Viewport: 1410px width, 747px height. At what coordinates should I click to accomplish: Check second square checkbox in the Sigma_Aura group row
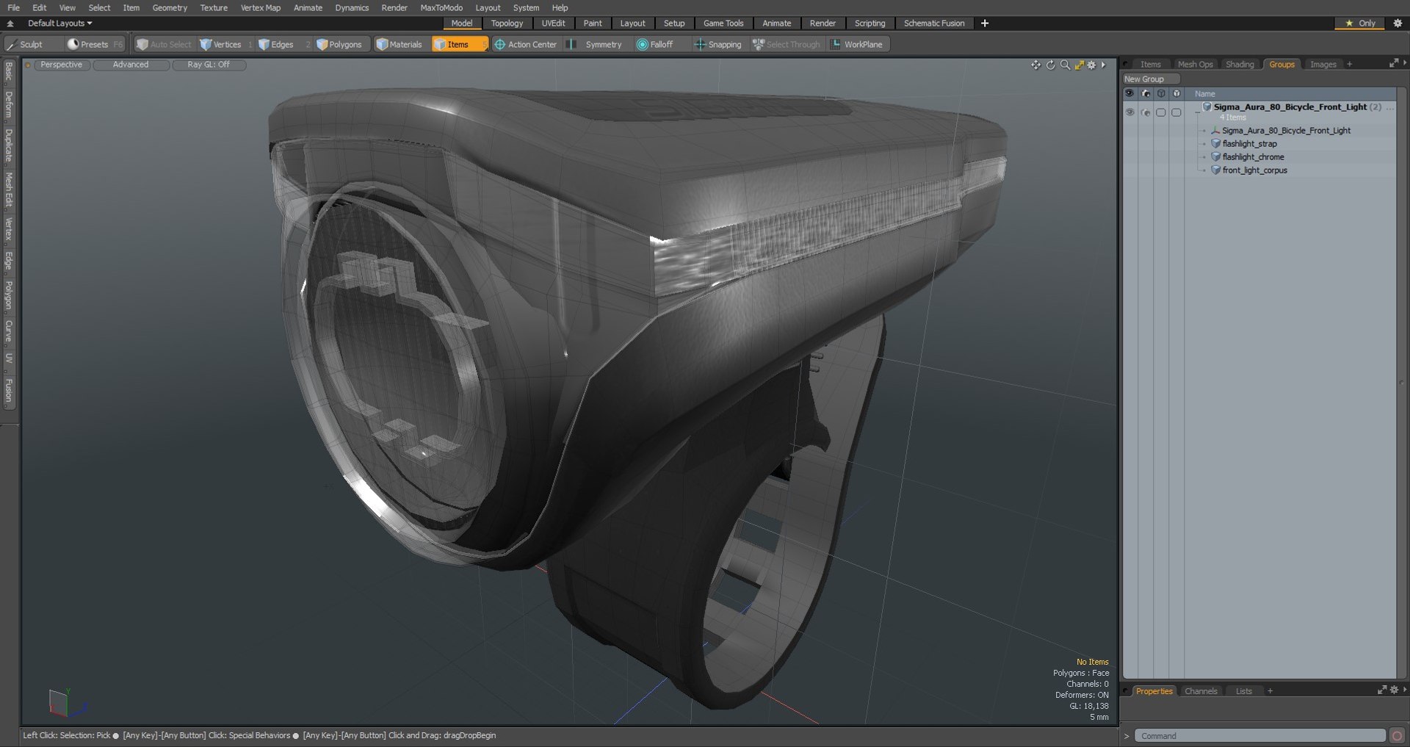click(1176, 112)
